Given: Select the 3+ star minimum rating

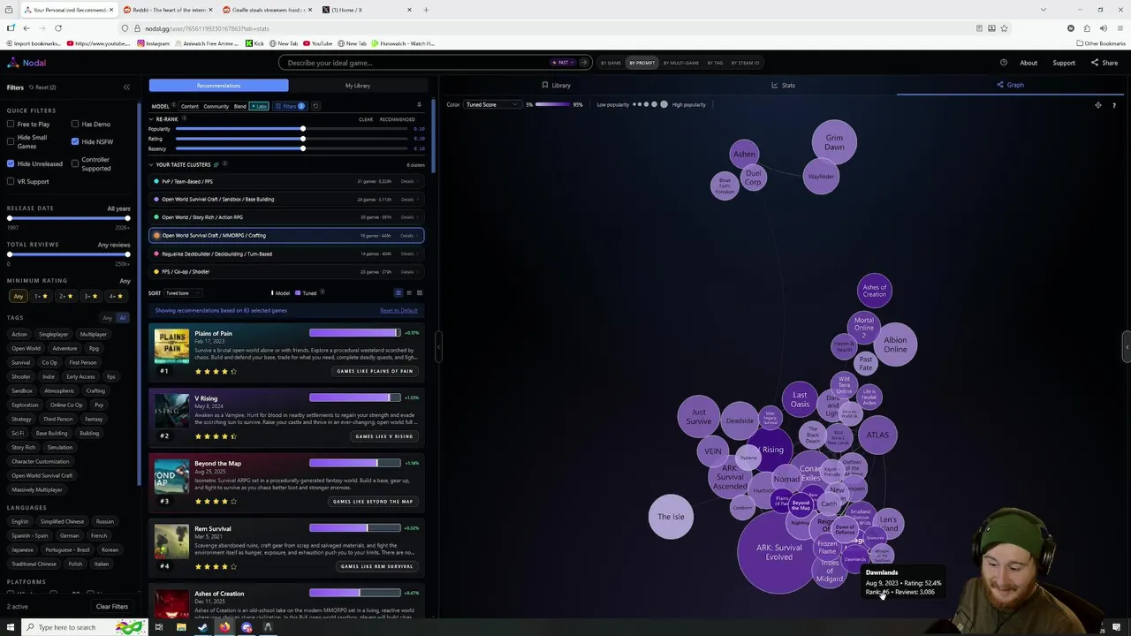Looking at the screenshot, I should point(90,296).
